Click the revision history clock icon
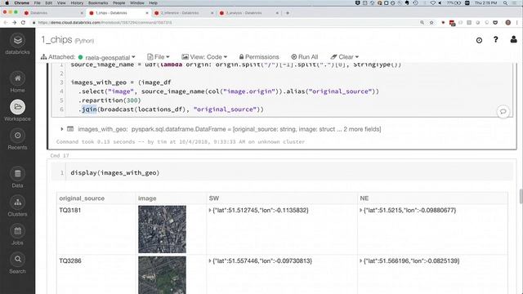 [479, 40]
